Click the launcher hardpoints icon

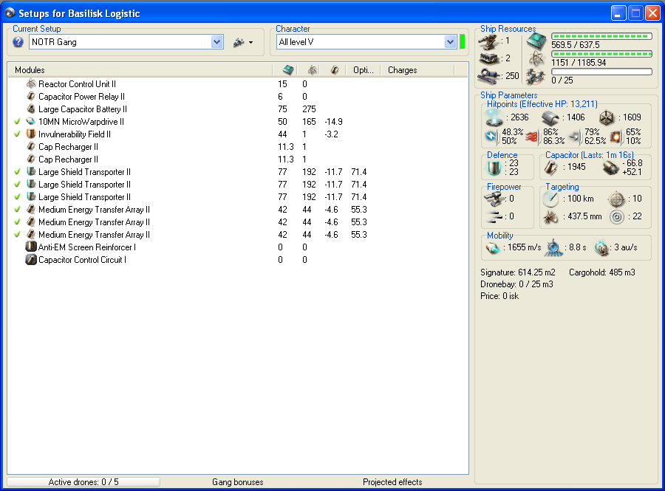tap(489, 58)
